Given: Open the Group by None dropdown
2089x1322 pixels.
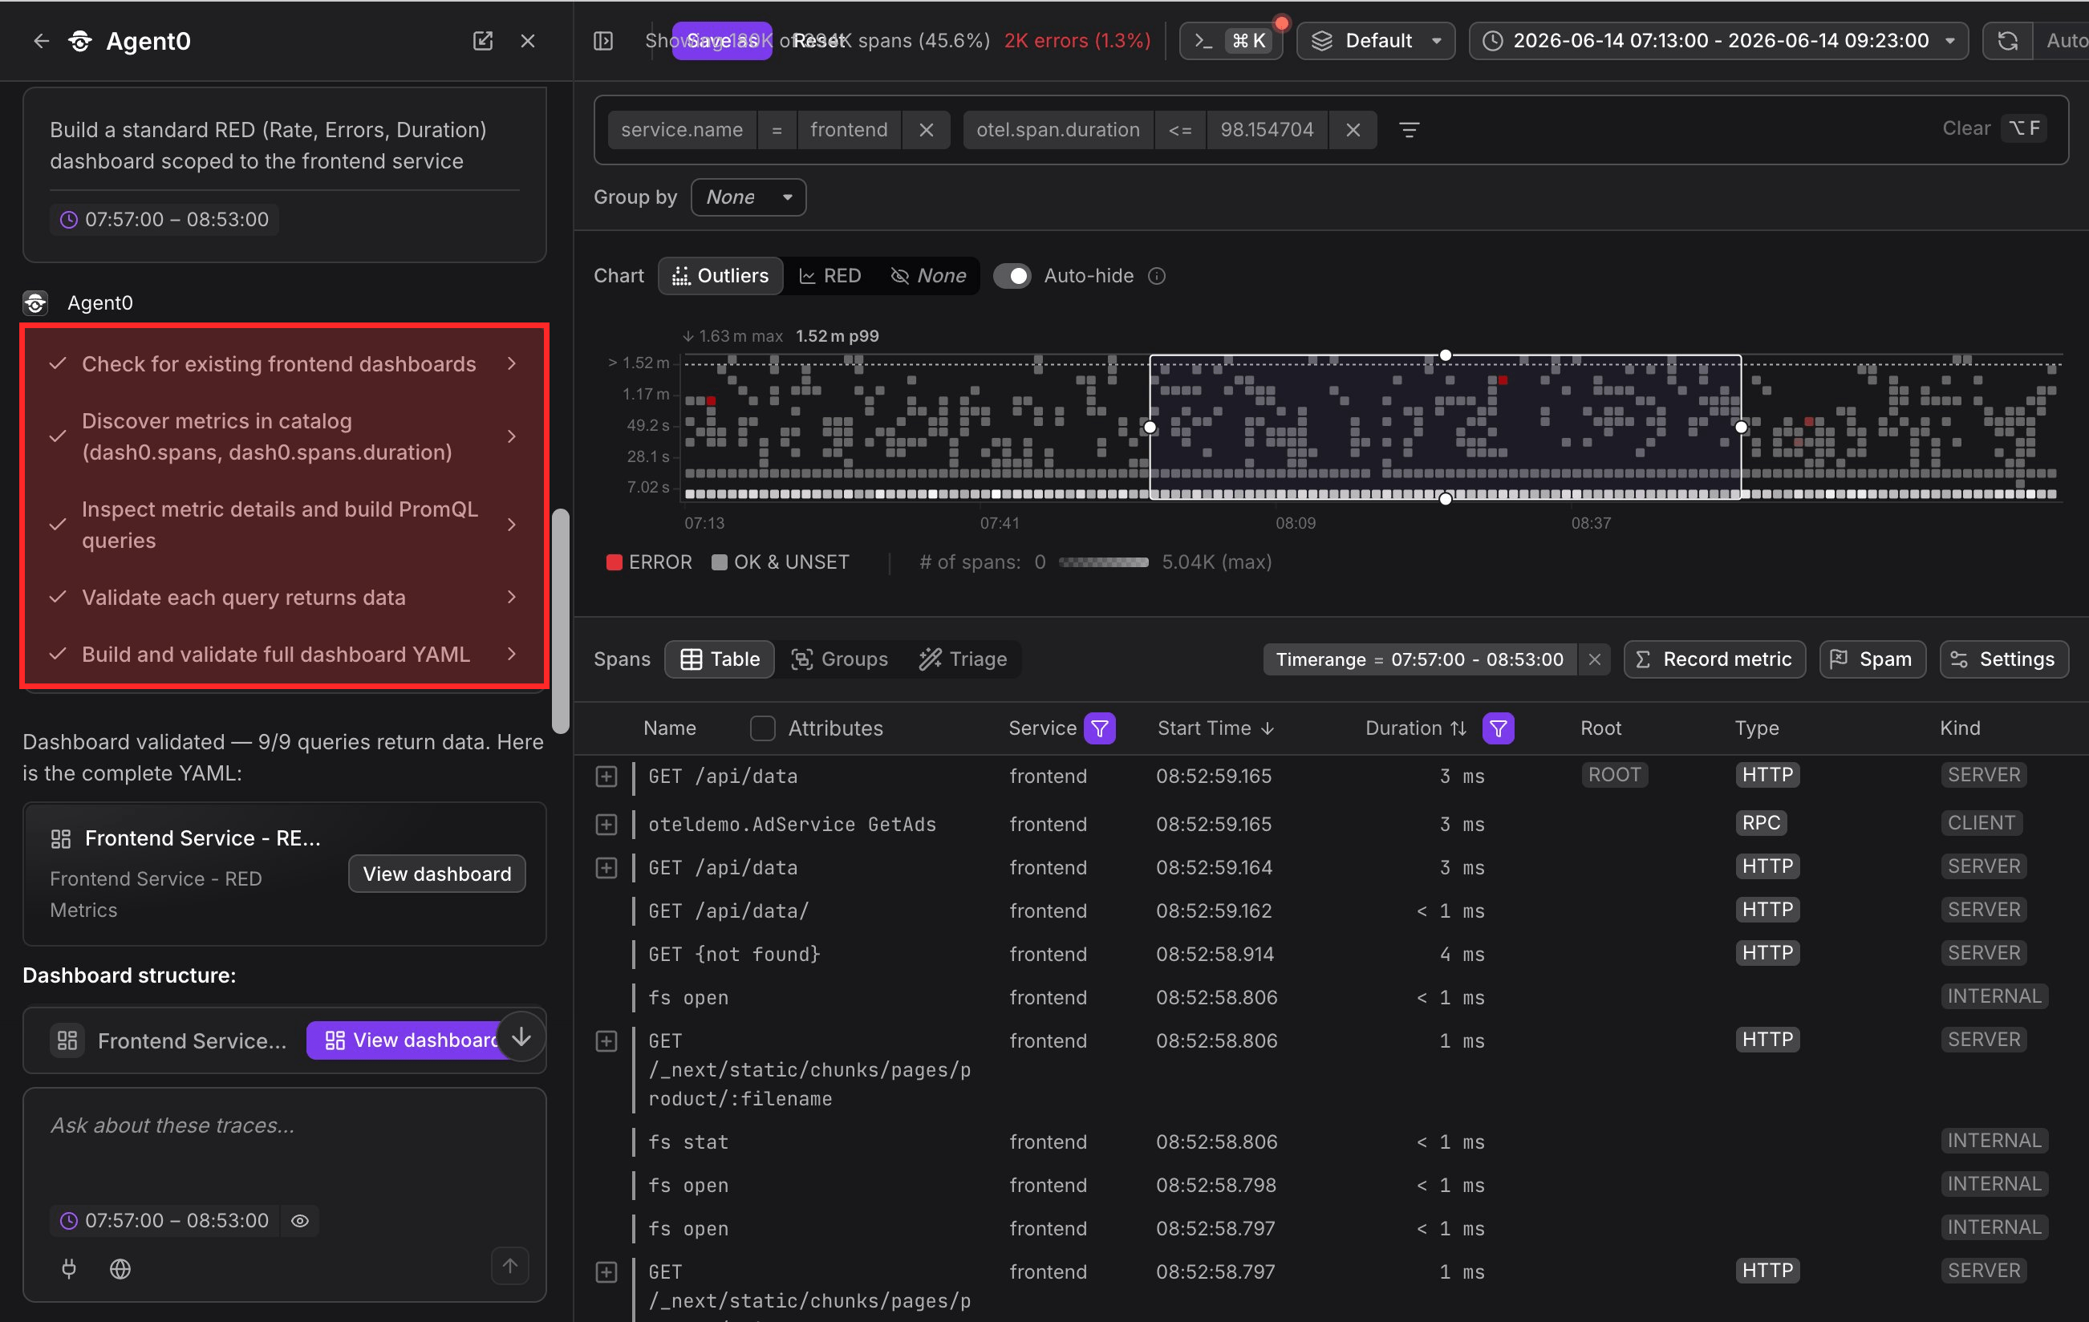Looking at the screenshot, I should coord(748,197).
